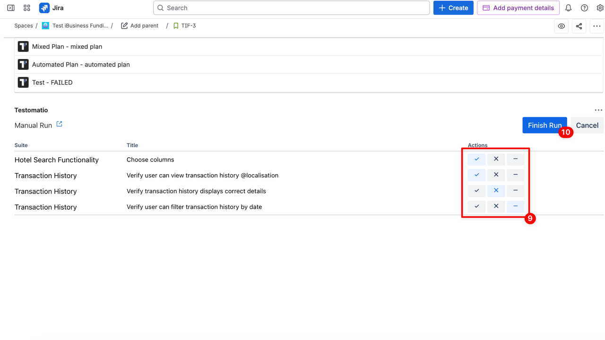Click the Finish Run button
This screenshot has width=605, height=340.
(544, 126)
